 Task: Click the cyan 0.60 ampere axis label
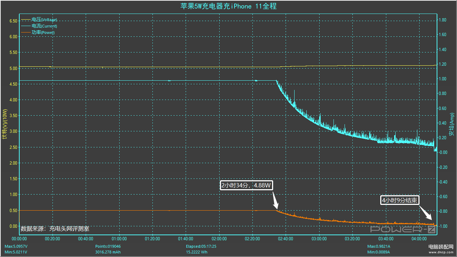coord(442,109)
